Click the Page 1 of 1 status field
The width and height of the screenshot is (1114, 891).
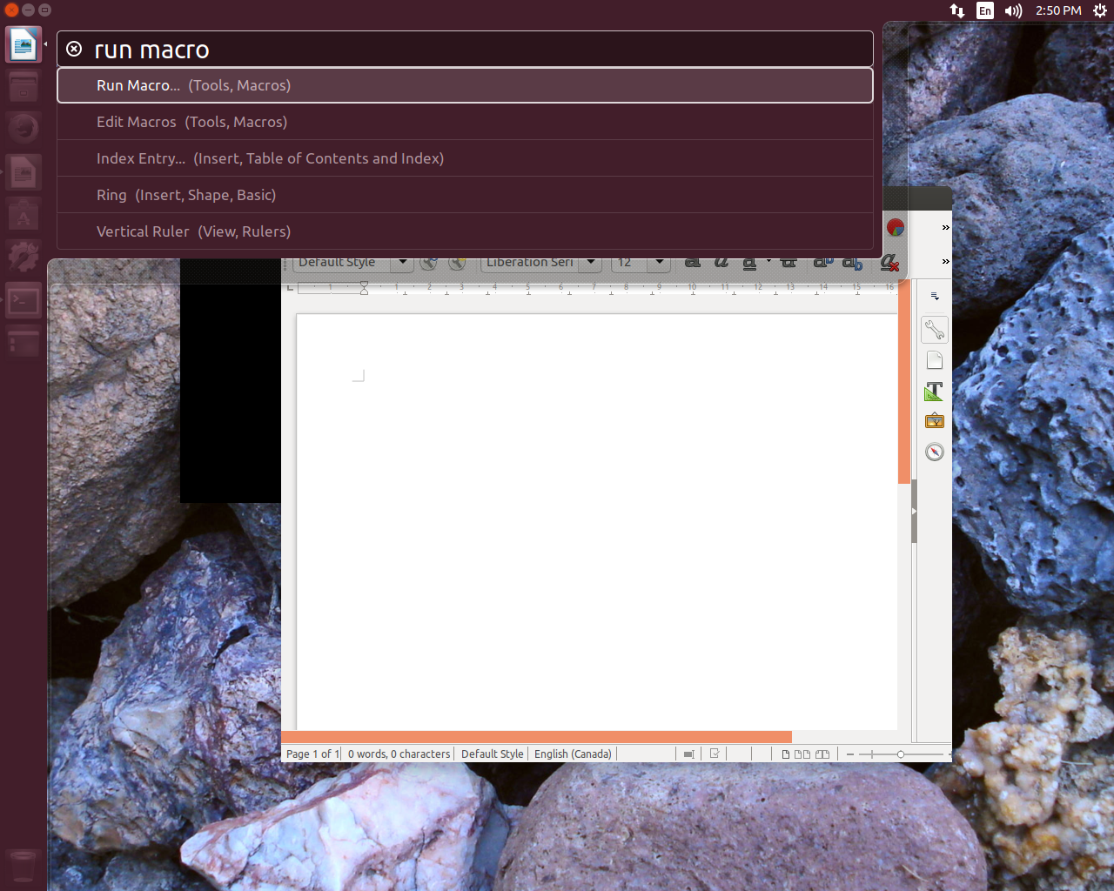[312, 754]
